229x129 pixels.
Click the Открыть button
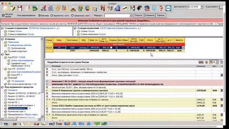tap(138, 15)
